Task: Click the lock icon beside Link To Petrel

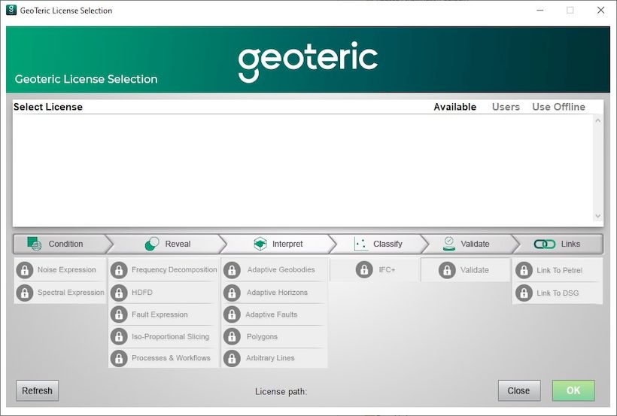Action: pos(524,270)
